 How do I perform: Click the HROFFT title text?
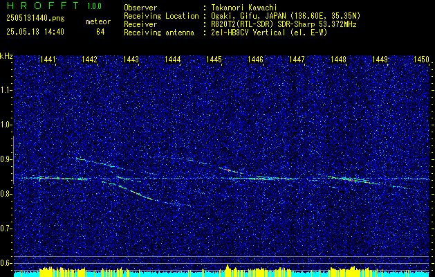click(x=43, y=6)
